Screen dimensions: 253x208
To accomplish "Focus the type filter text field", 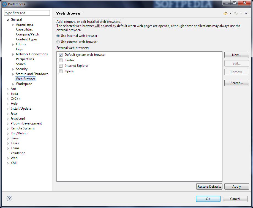I will point(27,13).
